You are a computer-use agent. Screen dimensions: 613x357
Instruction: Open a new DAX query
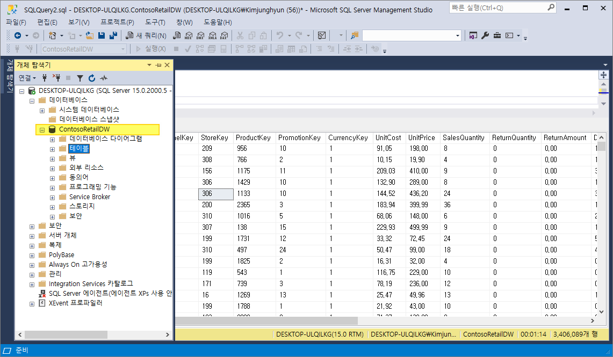pyautogui.click(x=224, y=35)
